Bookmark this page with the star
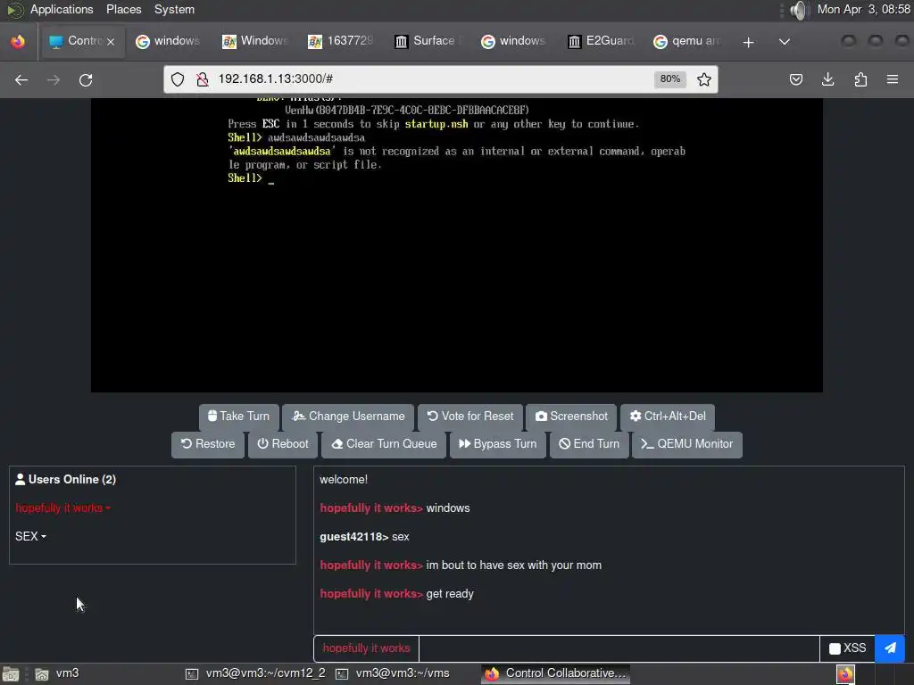The height and width of the screenshot is (685, 914). pos(704,79)
